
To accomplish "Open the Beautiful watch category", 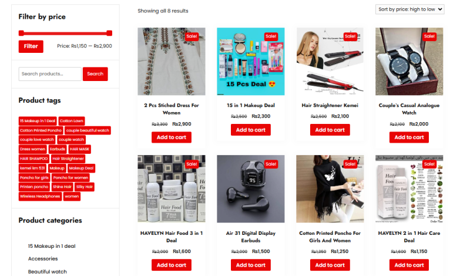I will pos(48,271).
